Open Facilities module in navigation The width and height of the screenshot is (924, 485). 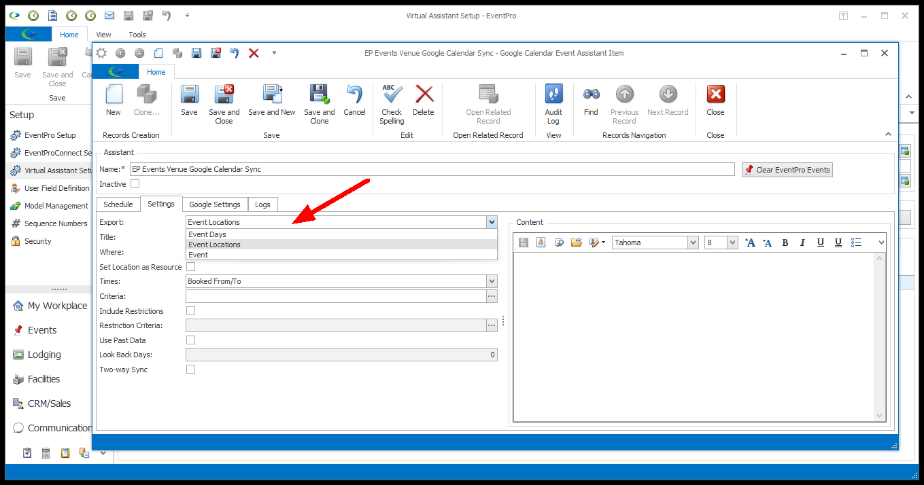pyautogui.click(x=44, y=379)
